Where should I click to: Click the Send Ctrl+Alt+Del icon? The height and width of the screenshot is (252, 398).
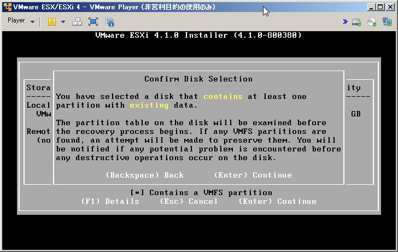pyautogui.click(x=77, y=22)
